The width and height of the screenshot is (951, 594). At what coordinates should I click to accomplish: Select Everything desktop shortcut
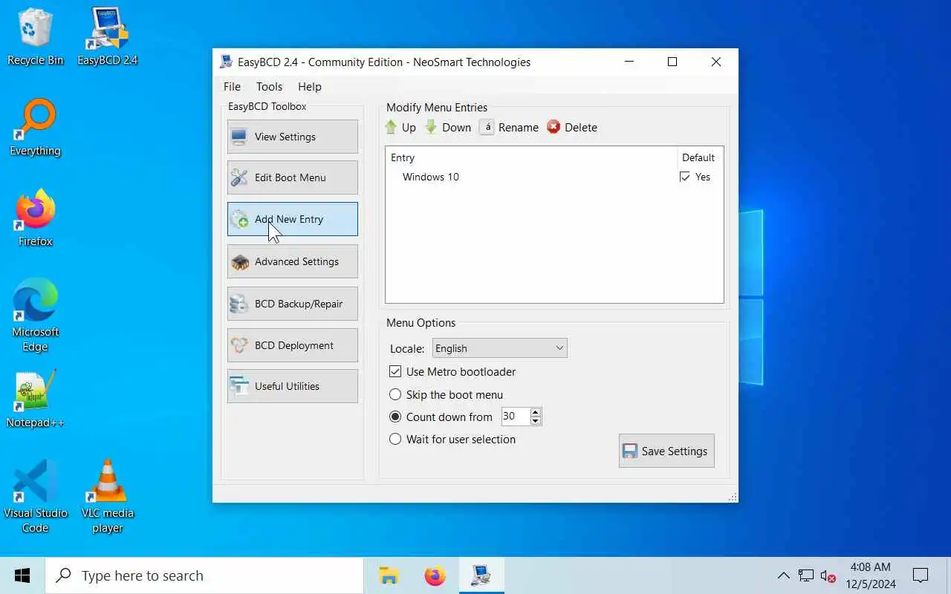pyautogui.click(x=35, y=128)
